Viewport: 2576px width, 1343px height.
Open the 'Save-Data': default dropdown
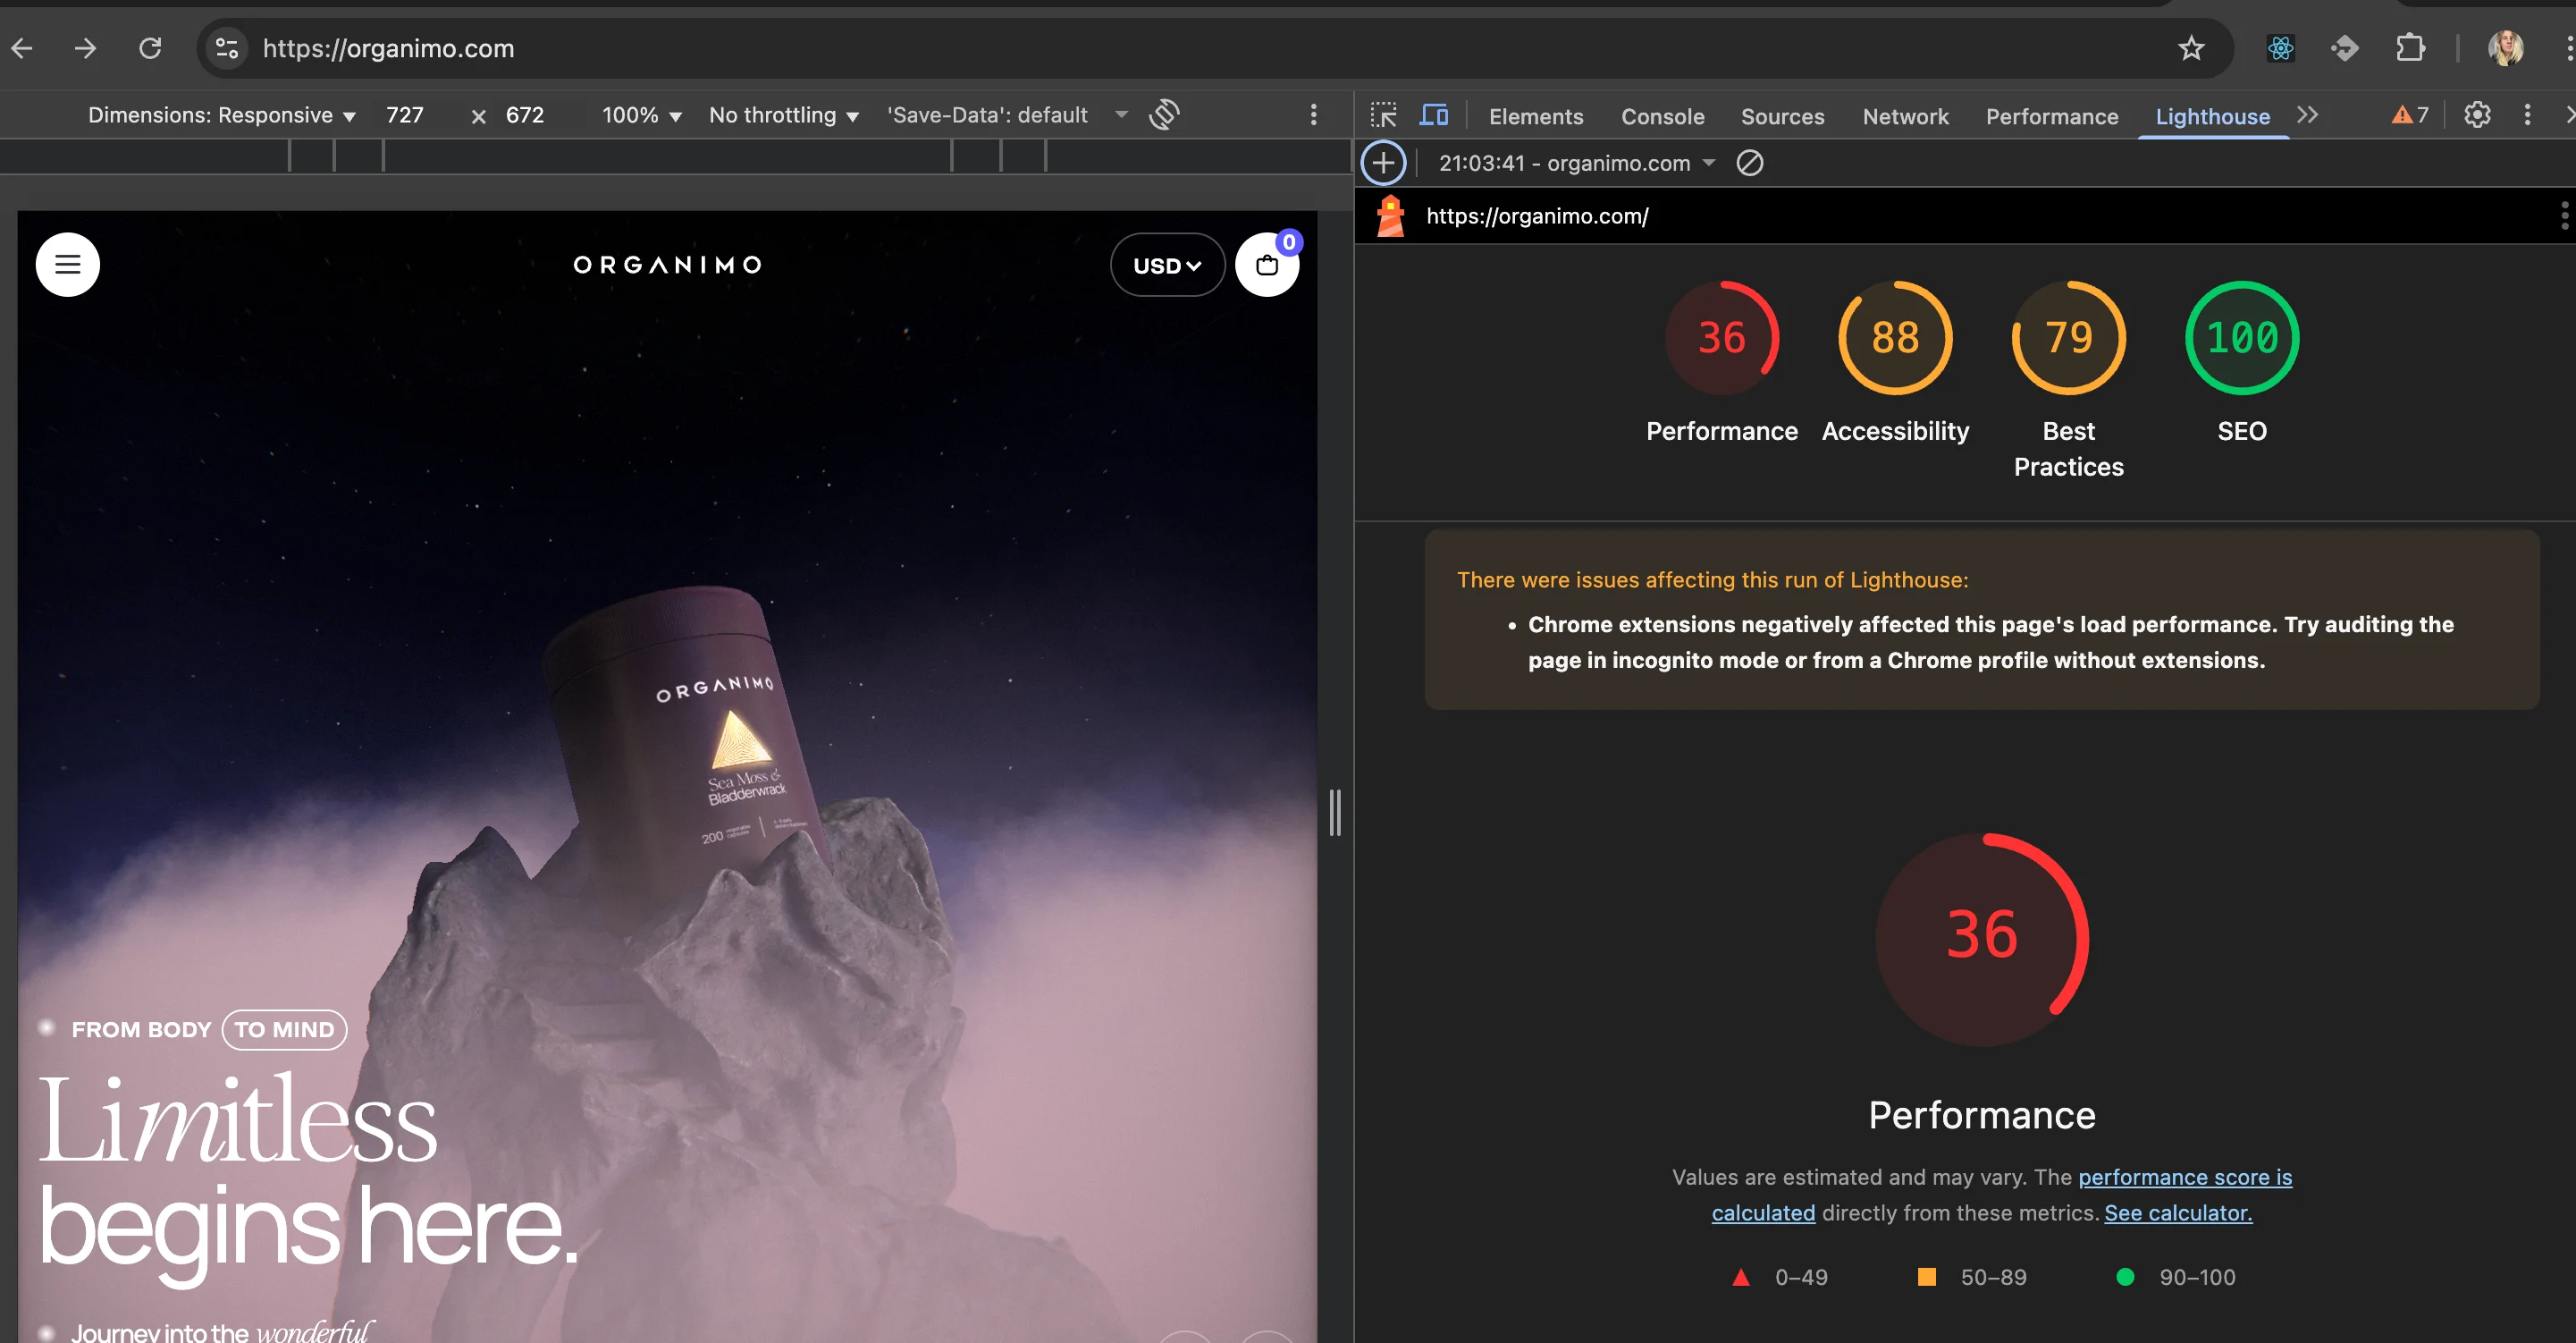coord(1007,115)
